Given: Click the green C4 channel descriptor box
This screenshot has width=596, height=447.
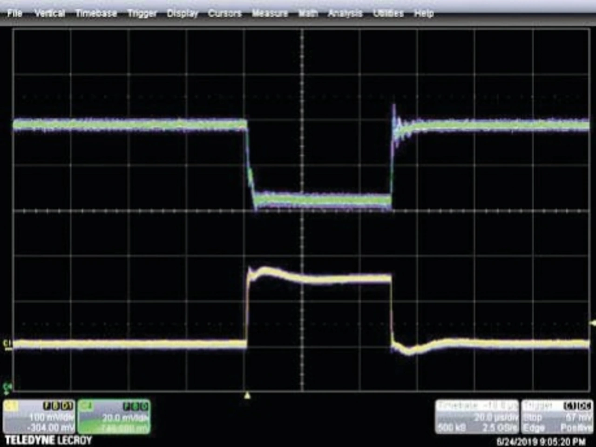Looking at the screenshot, I should [x=114, y=416].
